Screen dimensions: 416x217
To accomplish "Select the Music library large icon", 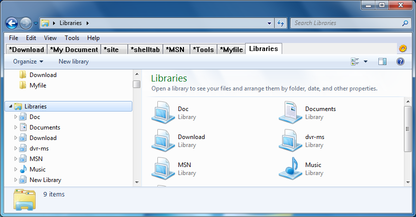I will 291,168.
